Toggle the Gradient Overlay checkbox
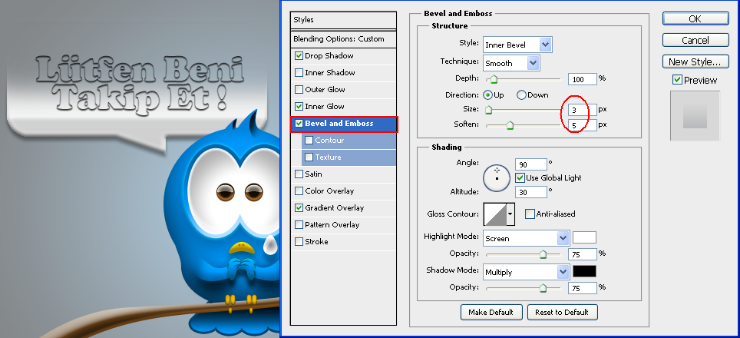 [299, 207]
